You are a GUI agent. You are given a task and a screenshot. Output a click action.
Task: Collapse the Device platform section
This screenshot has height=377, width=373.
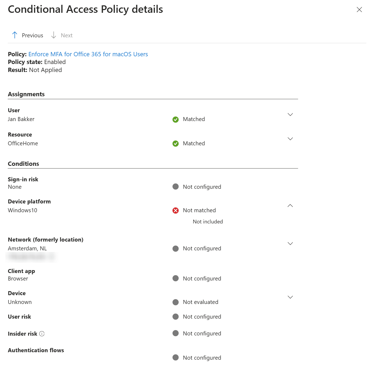coord(290,206)
